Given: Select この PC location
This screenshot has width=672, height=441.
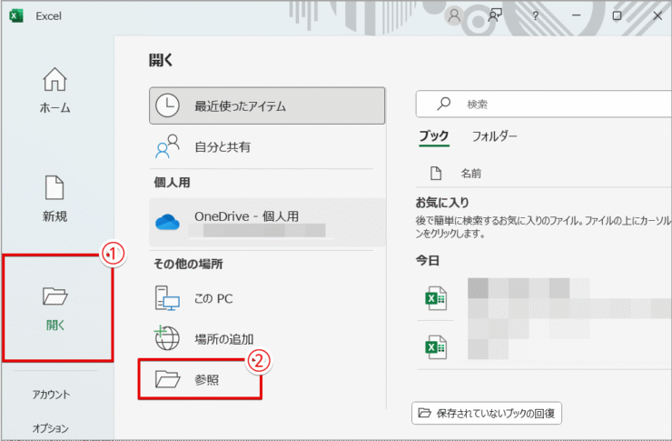Looking at the screenshot, I should point(267,298).
